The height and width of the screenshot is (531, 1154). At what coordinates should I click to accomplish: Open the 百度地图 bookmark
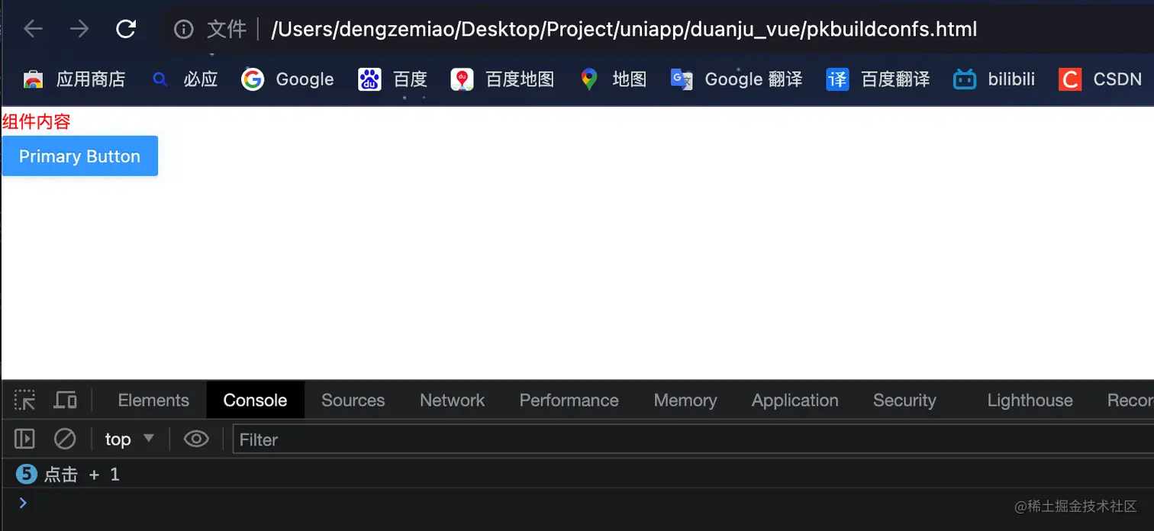point(502,79)
